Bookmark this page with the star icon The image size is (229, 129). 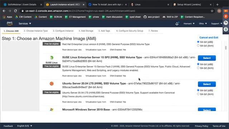click(x=212, y=11)
